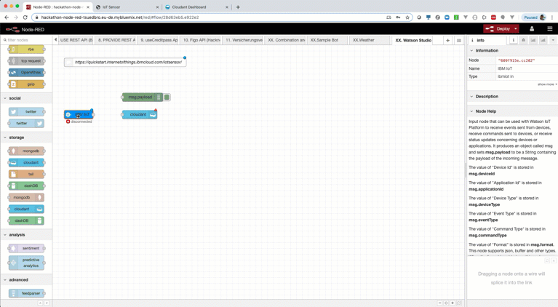Open the user account icon

[x=532, y=29]
